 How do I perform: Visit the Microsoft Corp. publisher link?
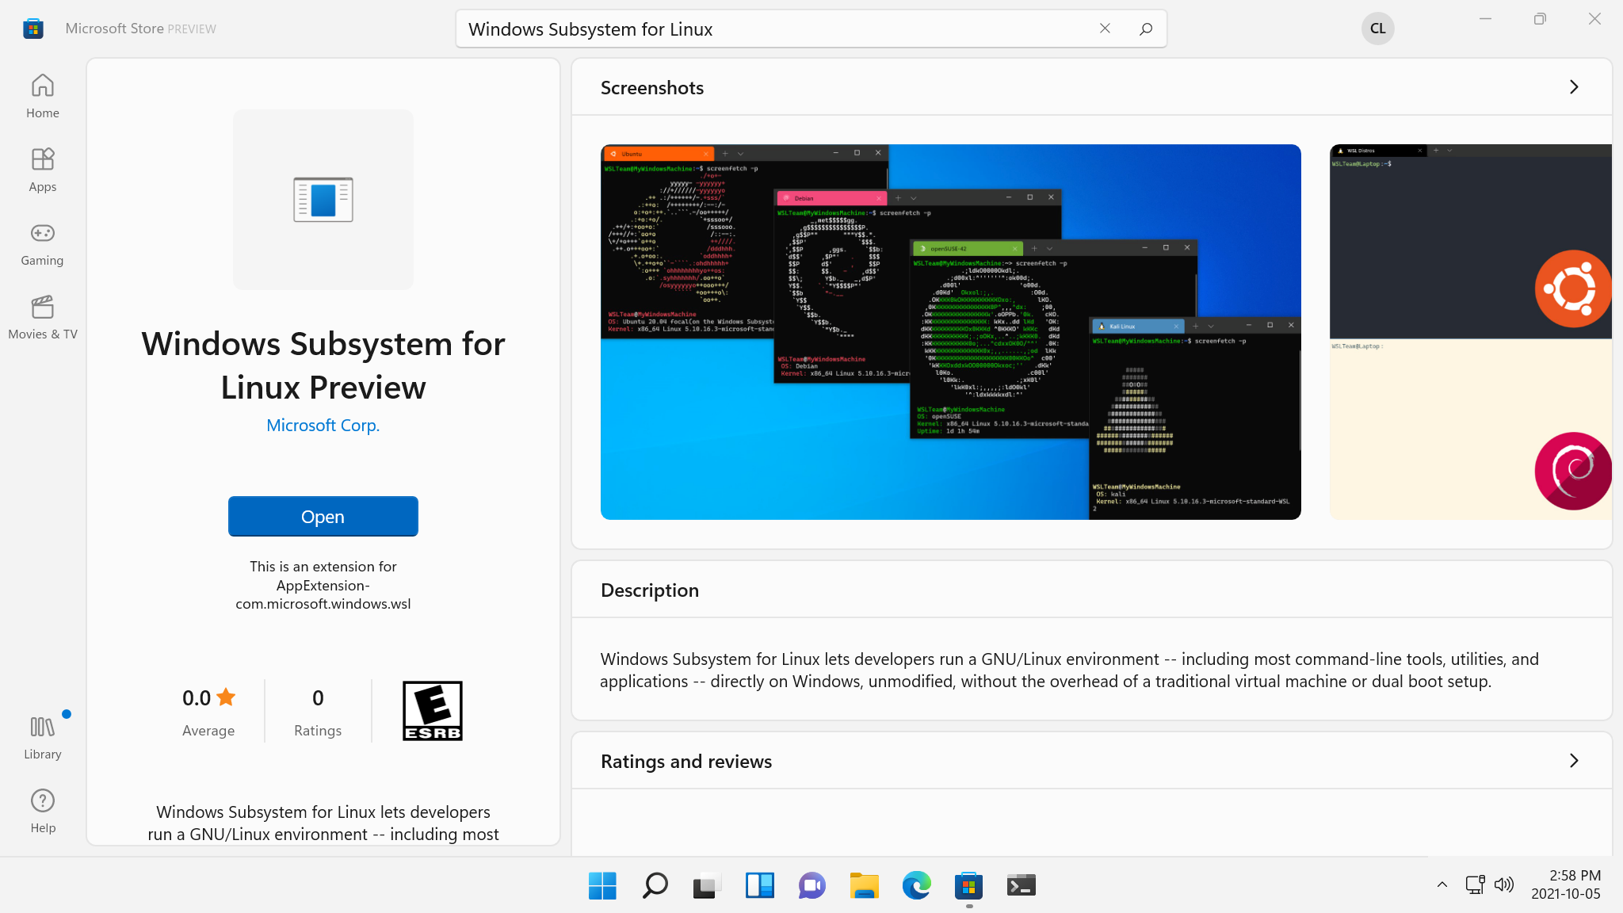click(323, 425)
